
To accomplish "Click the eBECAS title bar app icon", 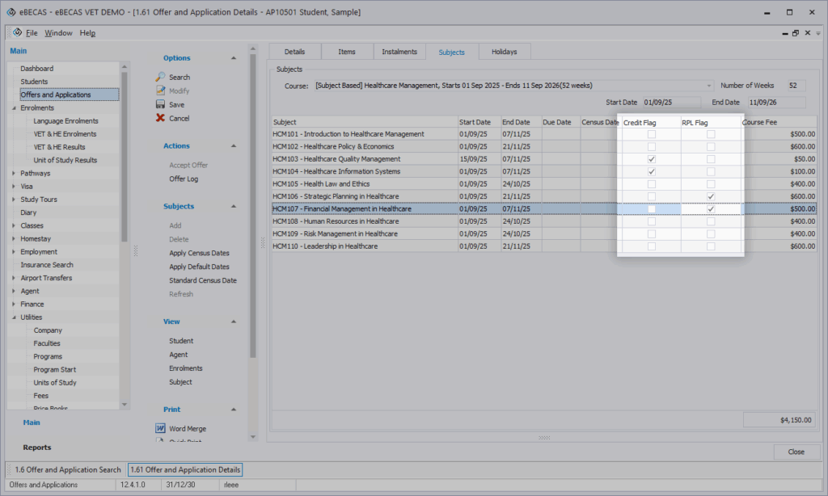I will pyautogui.click(x=11, y=12).
